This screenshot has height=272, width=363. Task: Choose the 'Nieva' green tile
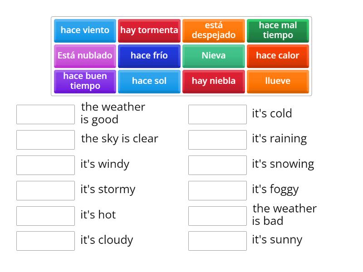pos(213,56)
